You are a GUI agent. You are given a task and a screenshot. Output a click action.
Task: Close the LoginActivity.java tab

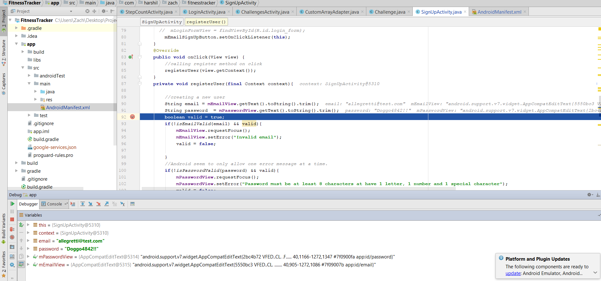[x=229, y=12]
